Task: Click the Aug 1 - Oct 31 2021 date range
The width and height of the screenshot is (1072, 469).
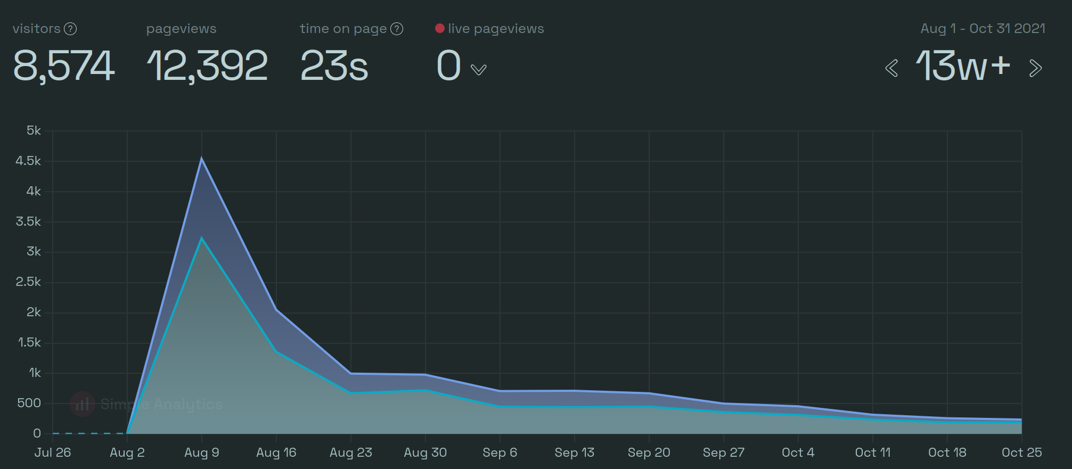Action: coord(983,29)
